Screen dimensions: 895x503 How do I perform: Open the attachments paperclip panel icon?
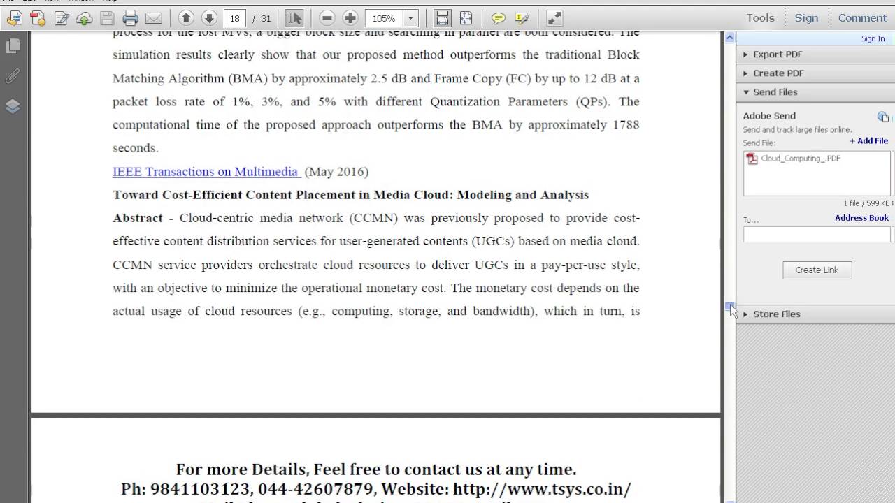click(13, 76)
